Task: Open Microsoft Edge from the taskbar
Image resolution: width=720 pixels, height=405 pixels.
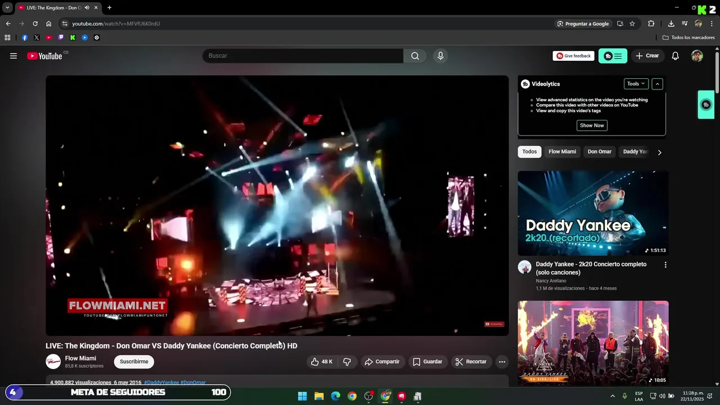Action: pyautogui.click(x=335, y=396)
